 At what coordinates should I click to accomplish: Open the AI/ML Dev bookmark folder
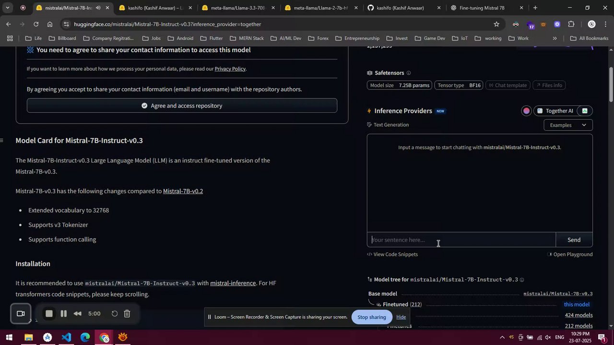coord(285,38)
